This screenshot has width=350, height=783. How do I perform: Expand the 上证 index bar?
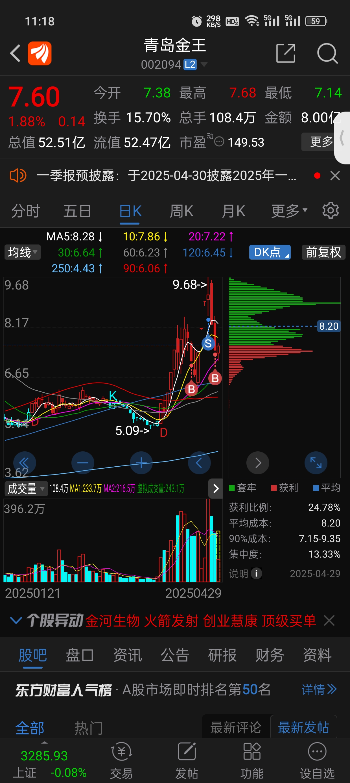click(x=44, y=761)
